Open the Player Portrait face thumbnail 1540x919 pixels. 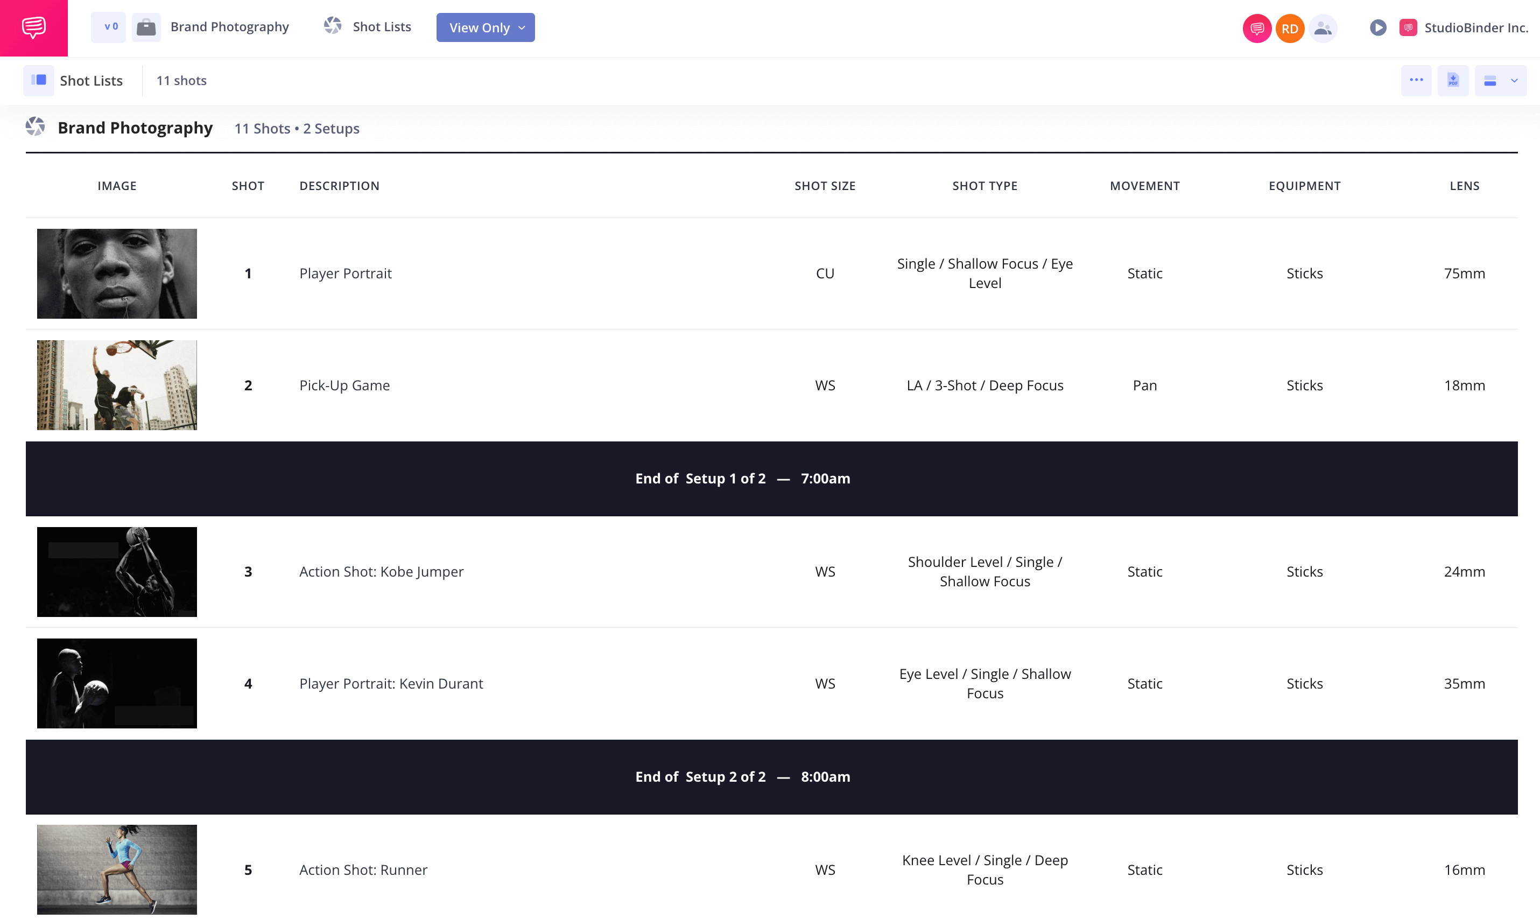(117, 273)
